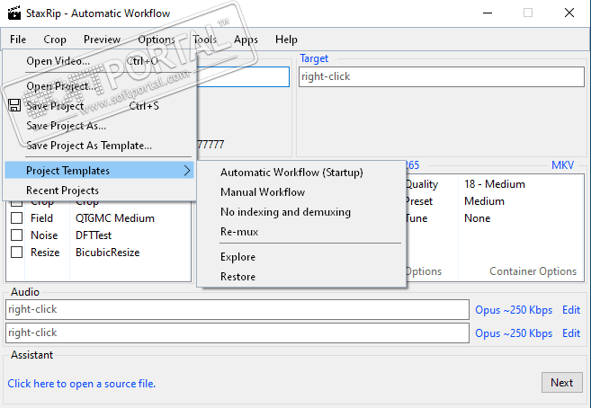Expand the Project Templates submenu arrow
Viewport: 591px width, 408px height.
tap(187, 170)
